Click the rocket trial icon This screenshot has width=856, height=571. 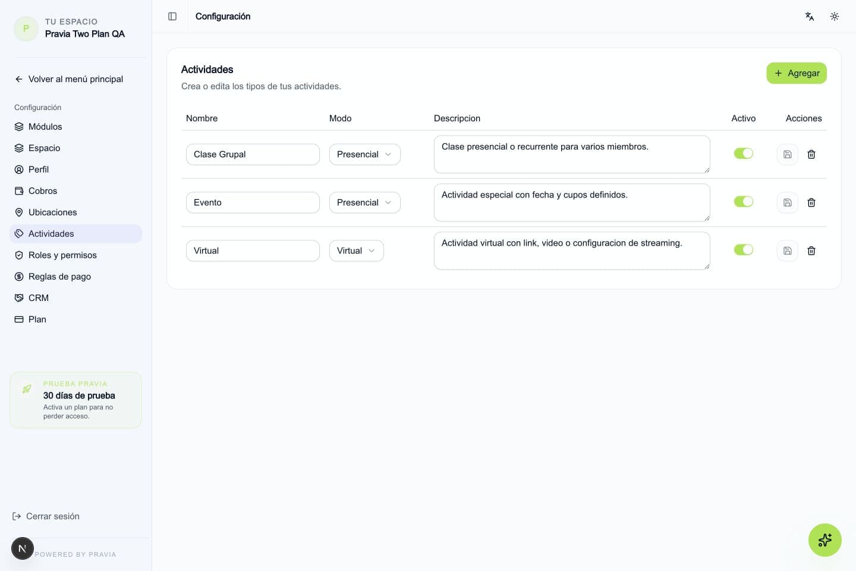27,389
